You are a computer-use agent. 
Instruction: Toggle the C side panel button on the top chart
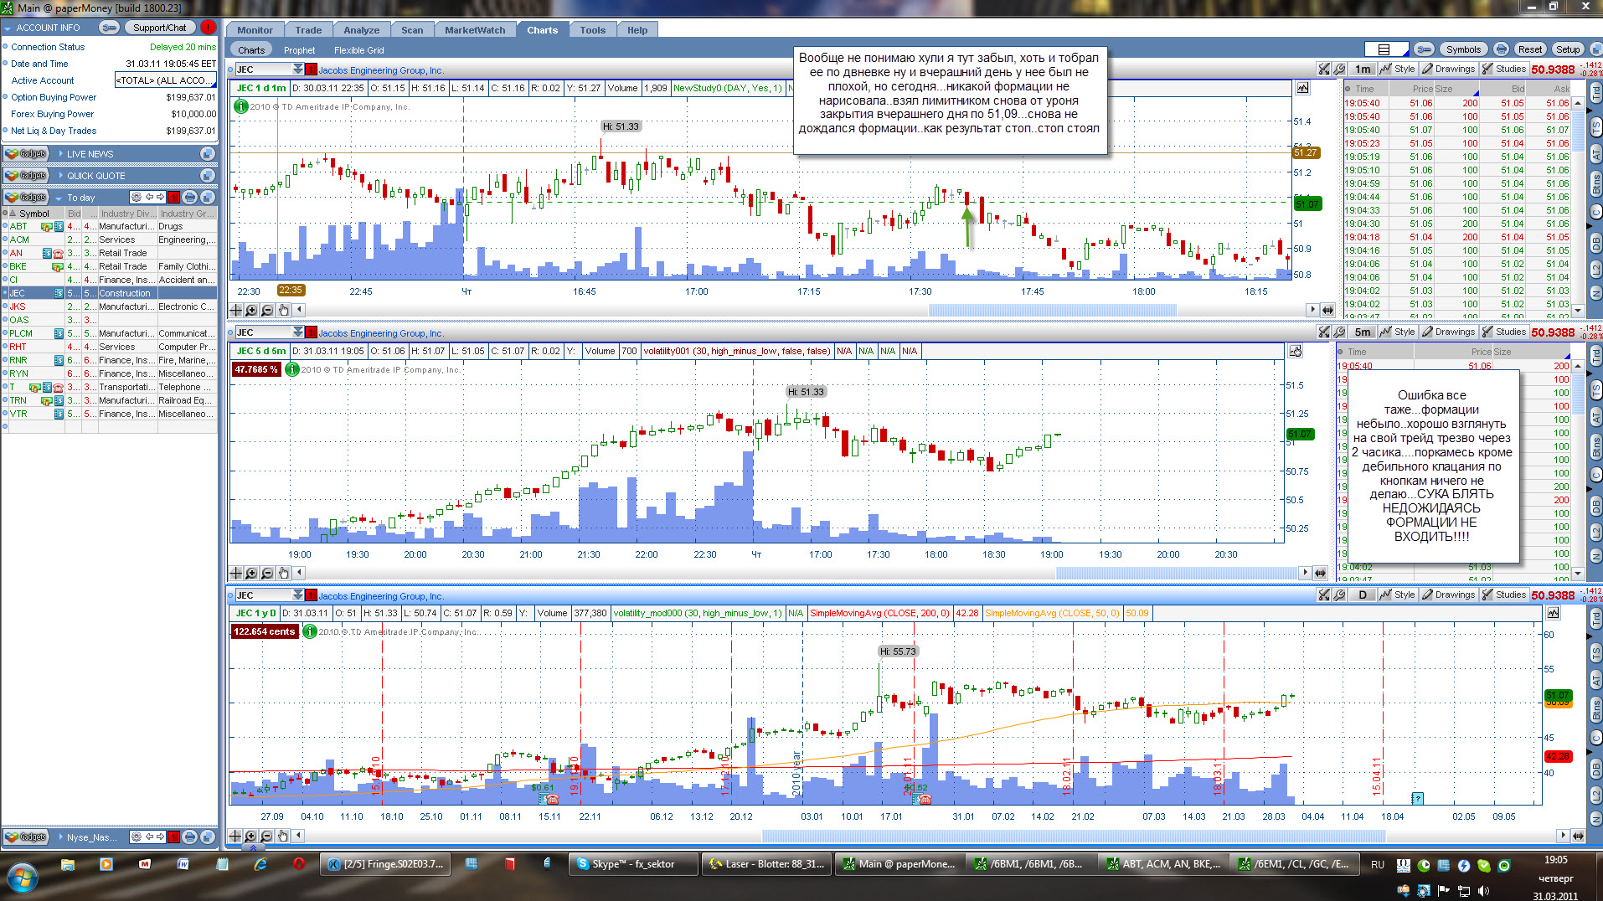tap(1595, 213)
